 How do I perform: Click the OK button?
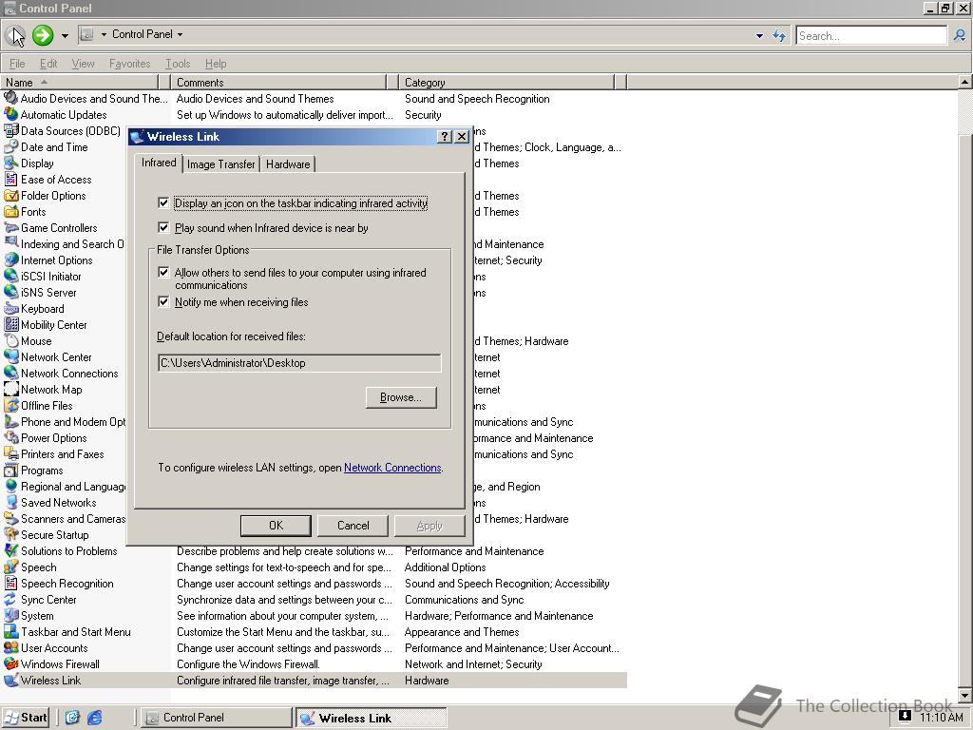tap(277, 525)
